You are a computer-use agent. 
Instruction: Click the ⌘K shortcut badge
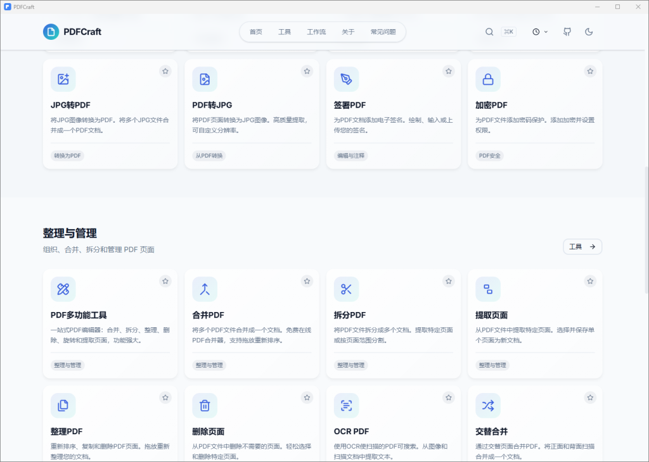(x=509, y=32)
